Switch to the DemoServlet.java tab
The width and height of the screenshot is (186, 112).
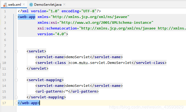coord(47,4)
